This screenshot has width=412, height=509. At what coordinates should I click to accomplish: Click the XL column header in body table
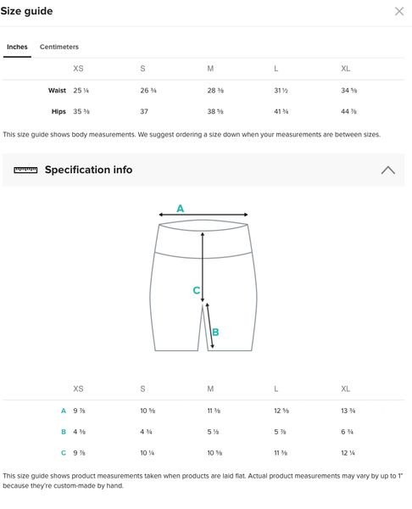click(x=346, y=69)
